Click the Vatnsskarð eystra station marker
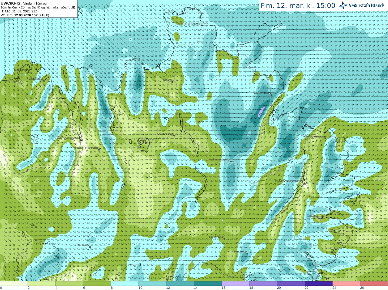 pos(326,138)
